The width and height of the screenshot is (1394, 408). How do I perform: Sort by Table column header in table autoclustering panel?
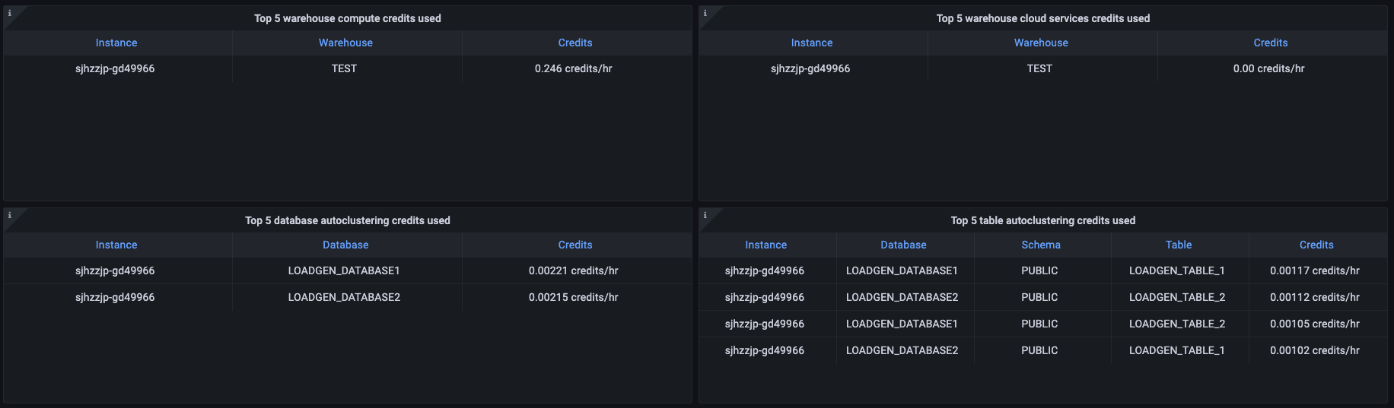(1179, 245)
